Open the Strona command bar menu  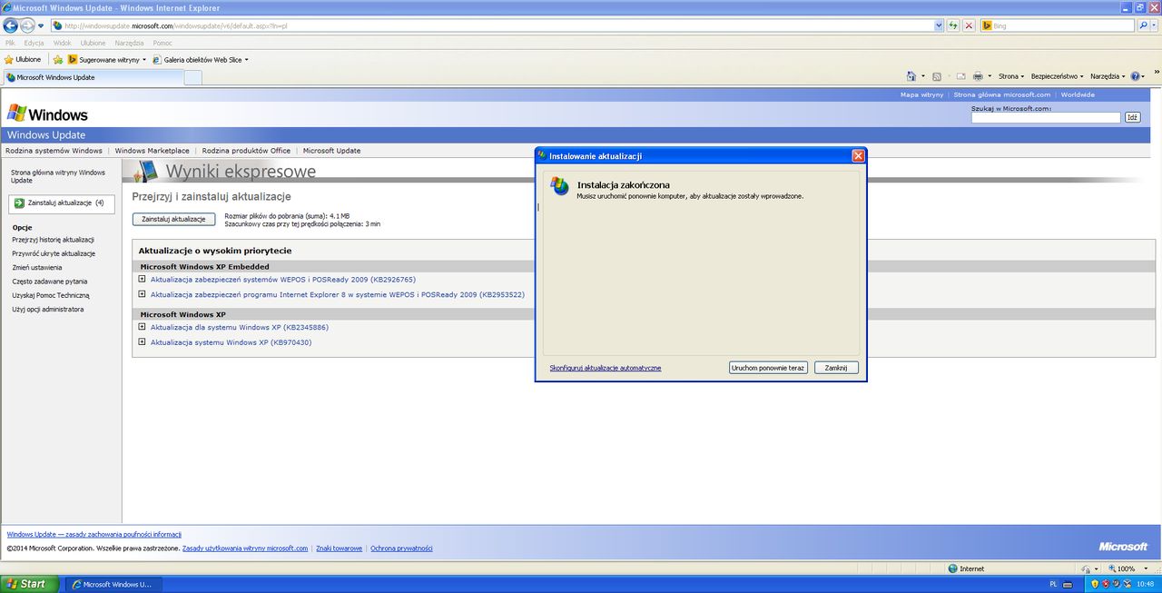click(1011, 76)
